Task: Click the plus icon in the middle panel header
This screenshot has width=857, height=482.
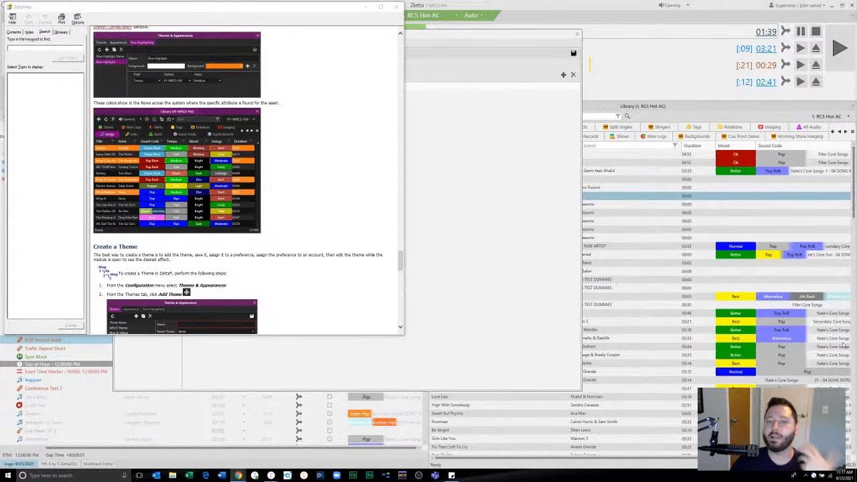Action: point(563,75)
